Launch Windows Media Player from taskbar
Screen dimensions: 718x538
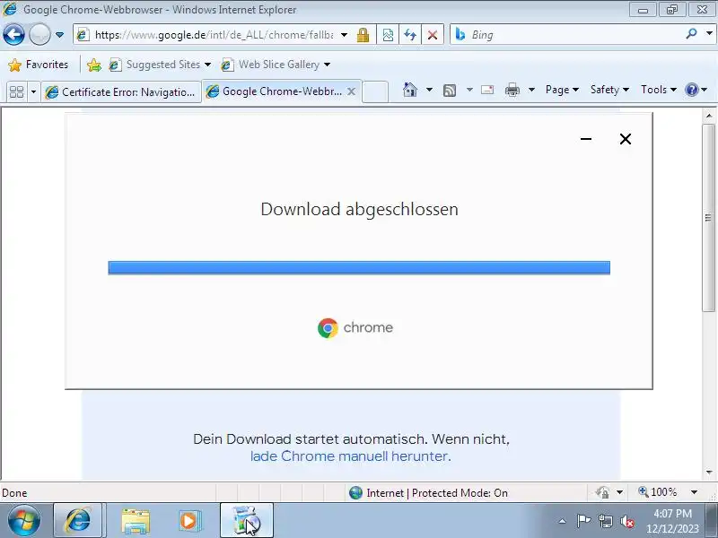tap(188, 521)
